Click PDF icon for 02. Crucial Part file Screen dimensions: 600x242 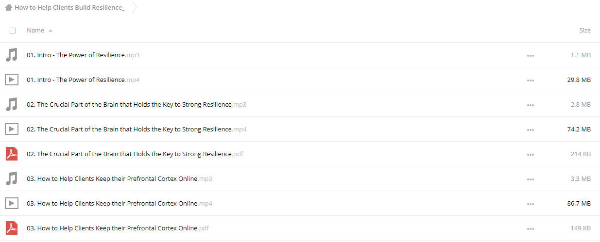coord(12,154)
